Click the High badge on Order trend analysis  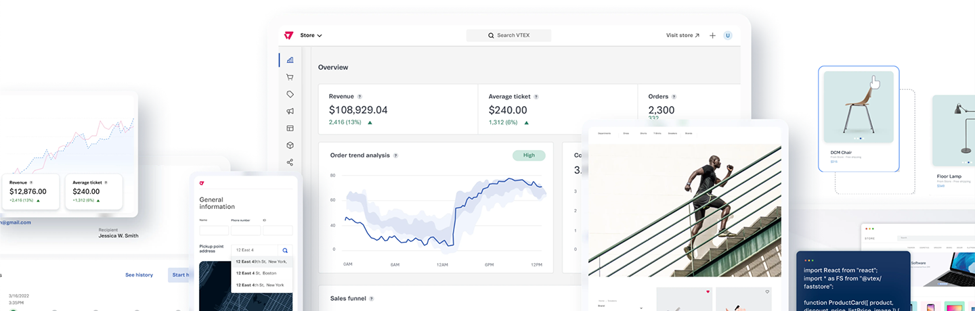coord(529,155)
